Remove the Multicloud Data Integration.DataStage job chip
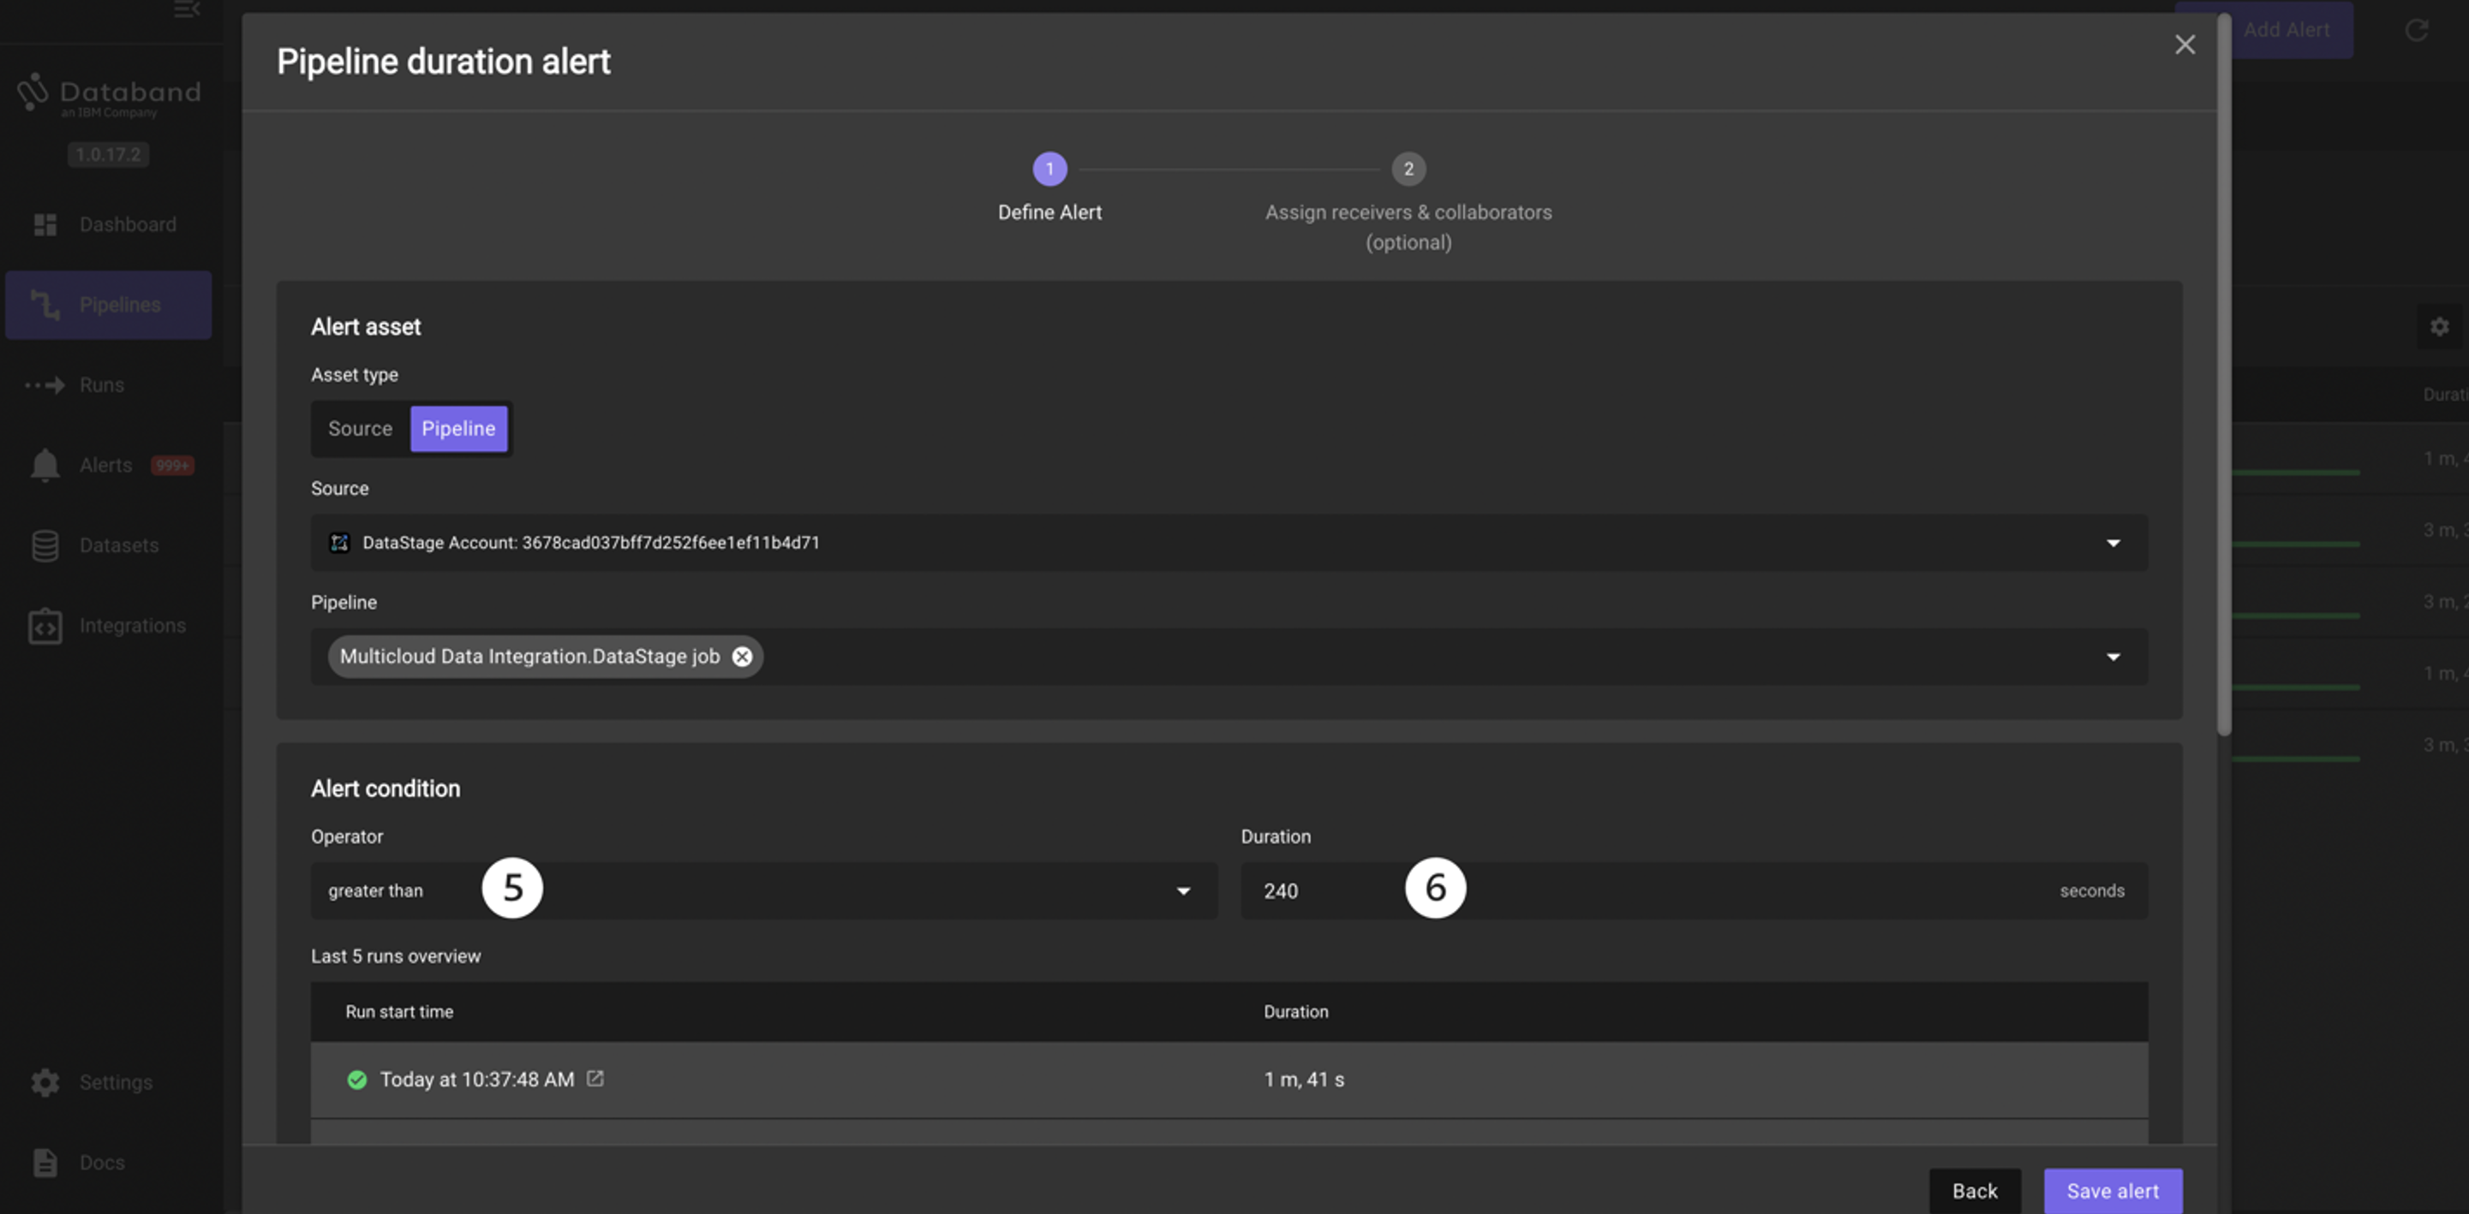 tap(742, 657)
